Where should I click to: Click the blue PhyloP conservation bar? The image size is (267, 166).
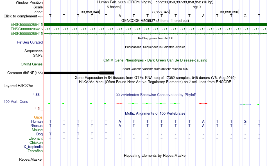(245, 104)
